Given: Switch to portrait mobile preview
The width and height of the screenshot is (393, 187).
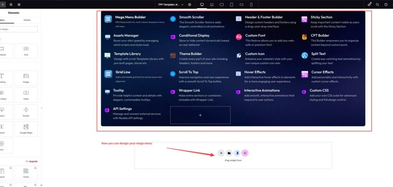Looking at the screenshot, I should coord(251,5).
